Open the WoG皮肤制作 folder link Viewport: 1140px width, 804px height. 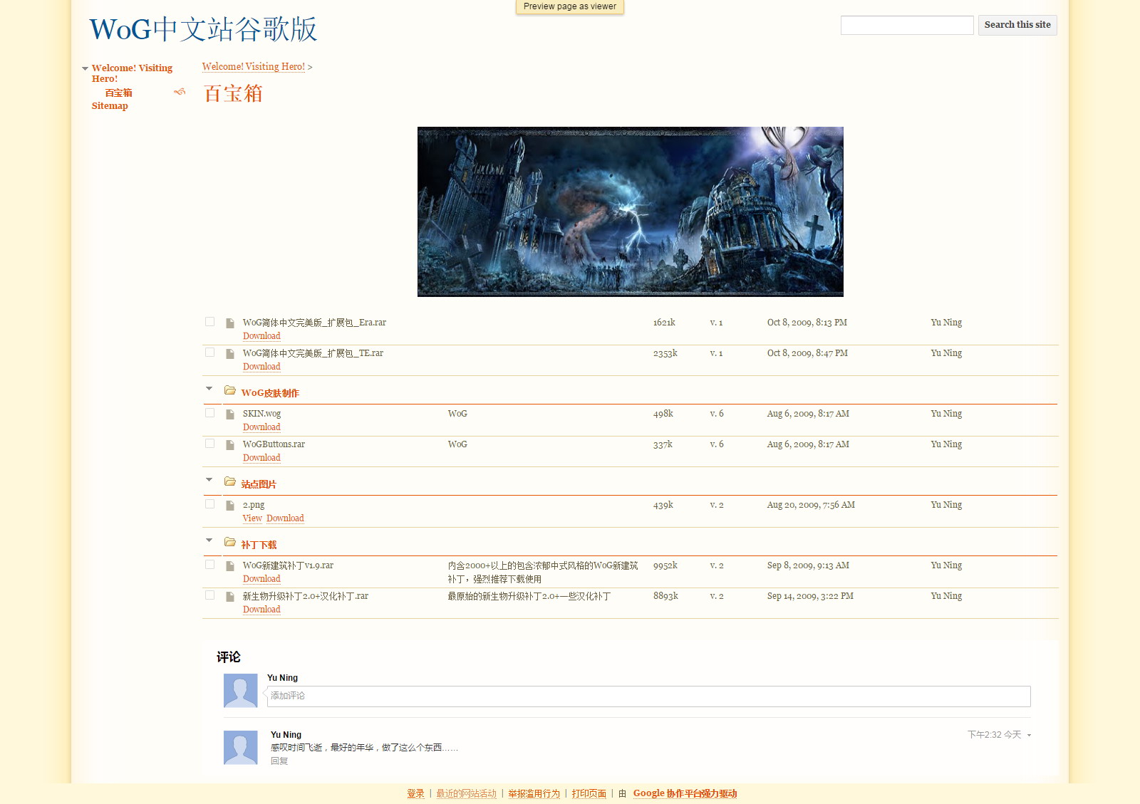pos(270,393)
